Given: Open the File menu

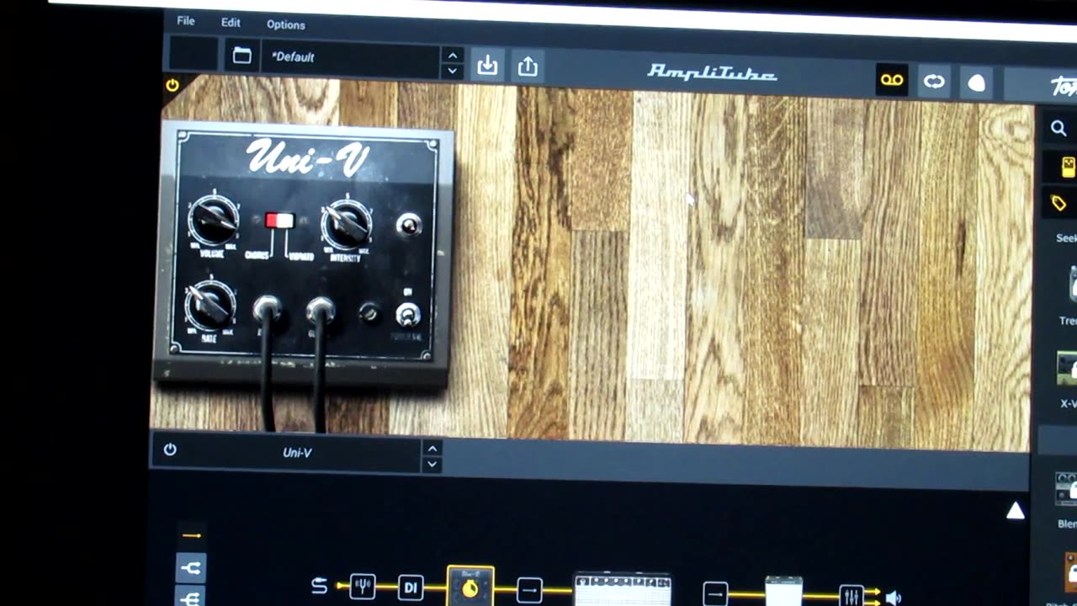Looking at the screenshot, I should (185, 21).
